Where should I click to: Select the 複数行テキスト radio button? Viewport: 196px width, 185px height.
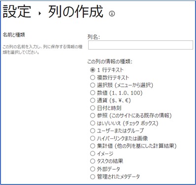93,78
